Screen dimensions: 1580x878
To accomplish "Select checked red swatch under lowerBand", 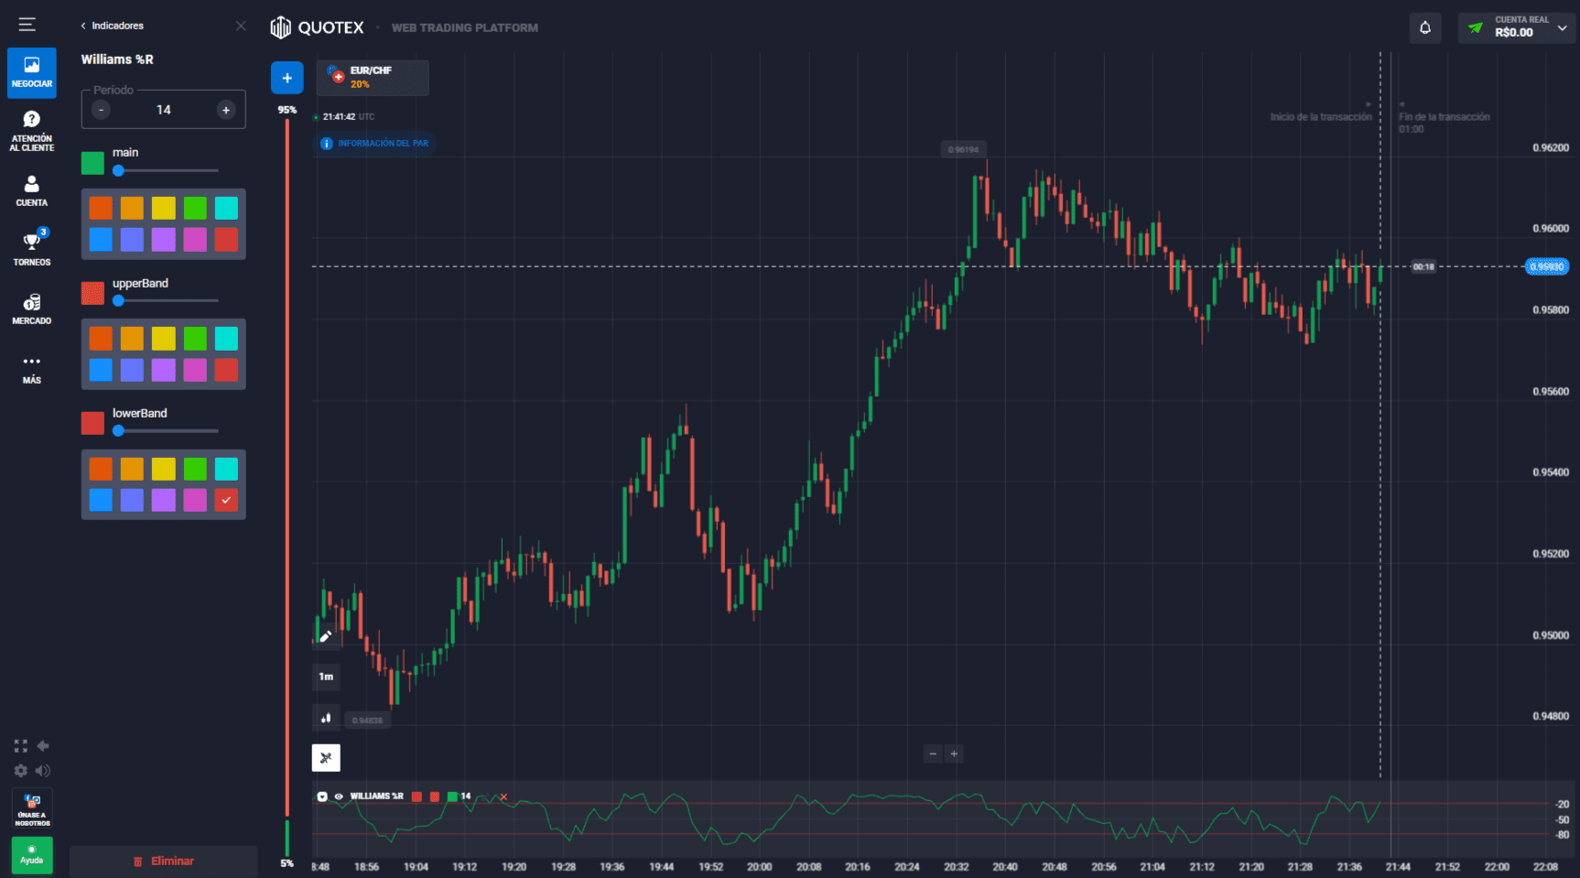I will point(226,500).
